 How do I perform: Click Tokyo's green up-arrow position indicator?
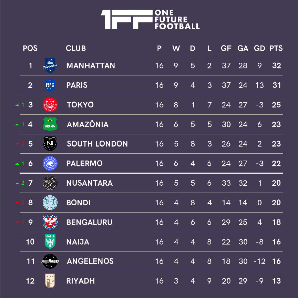(17, 105)
